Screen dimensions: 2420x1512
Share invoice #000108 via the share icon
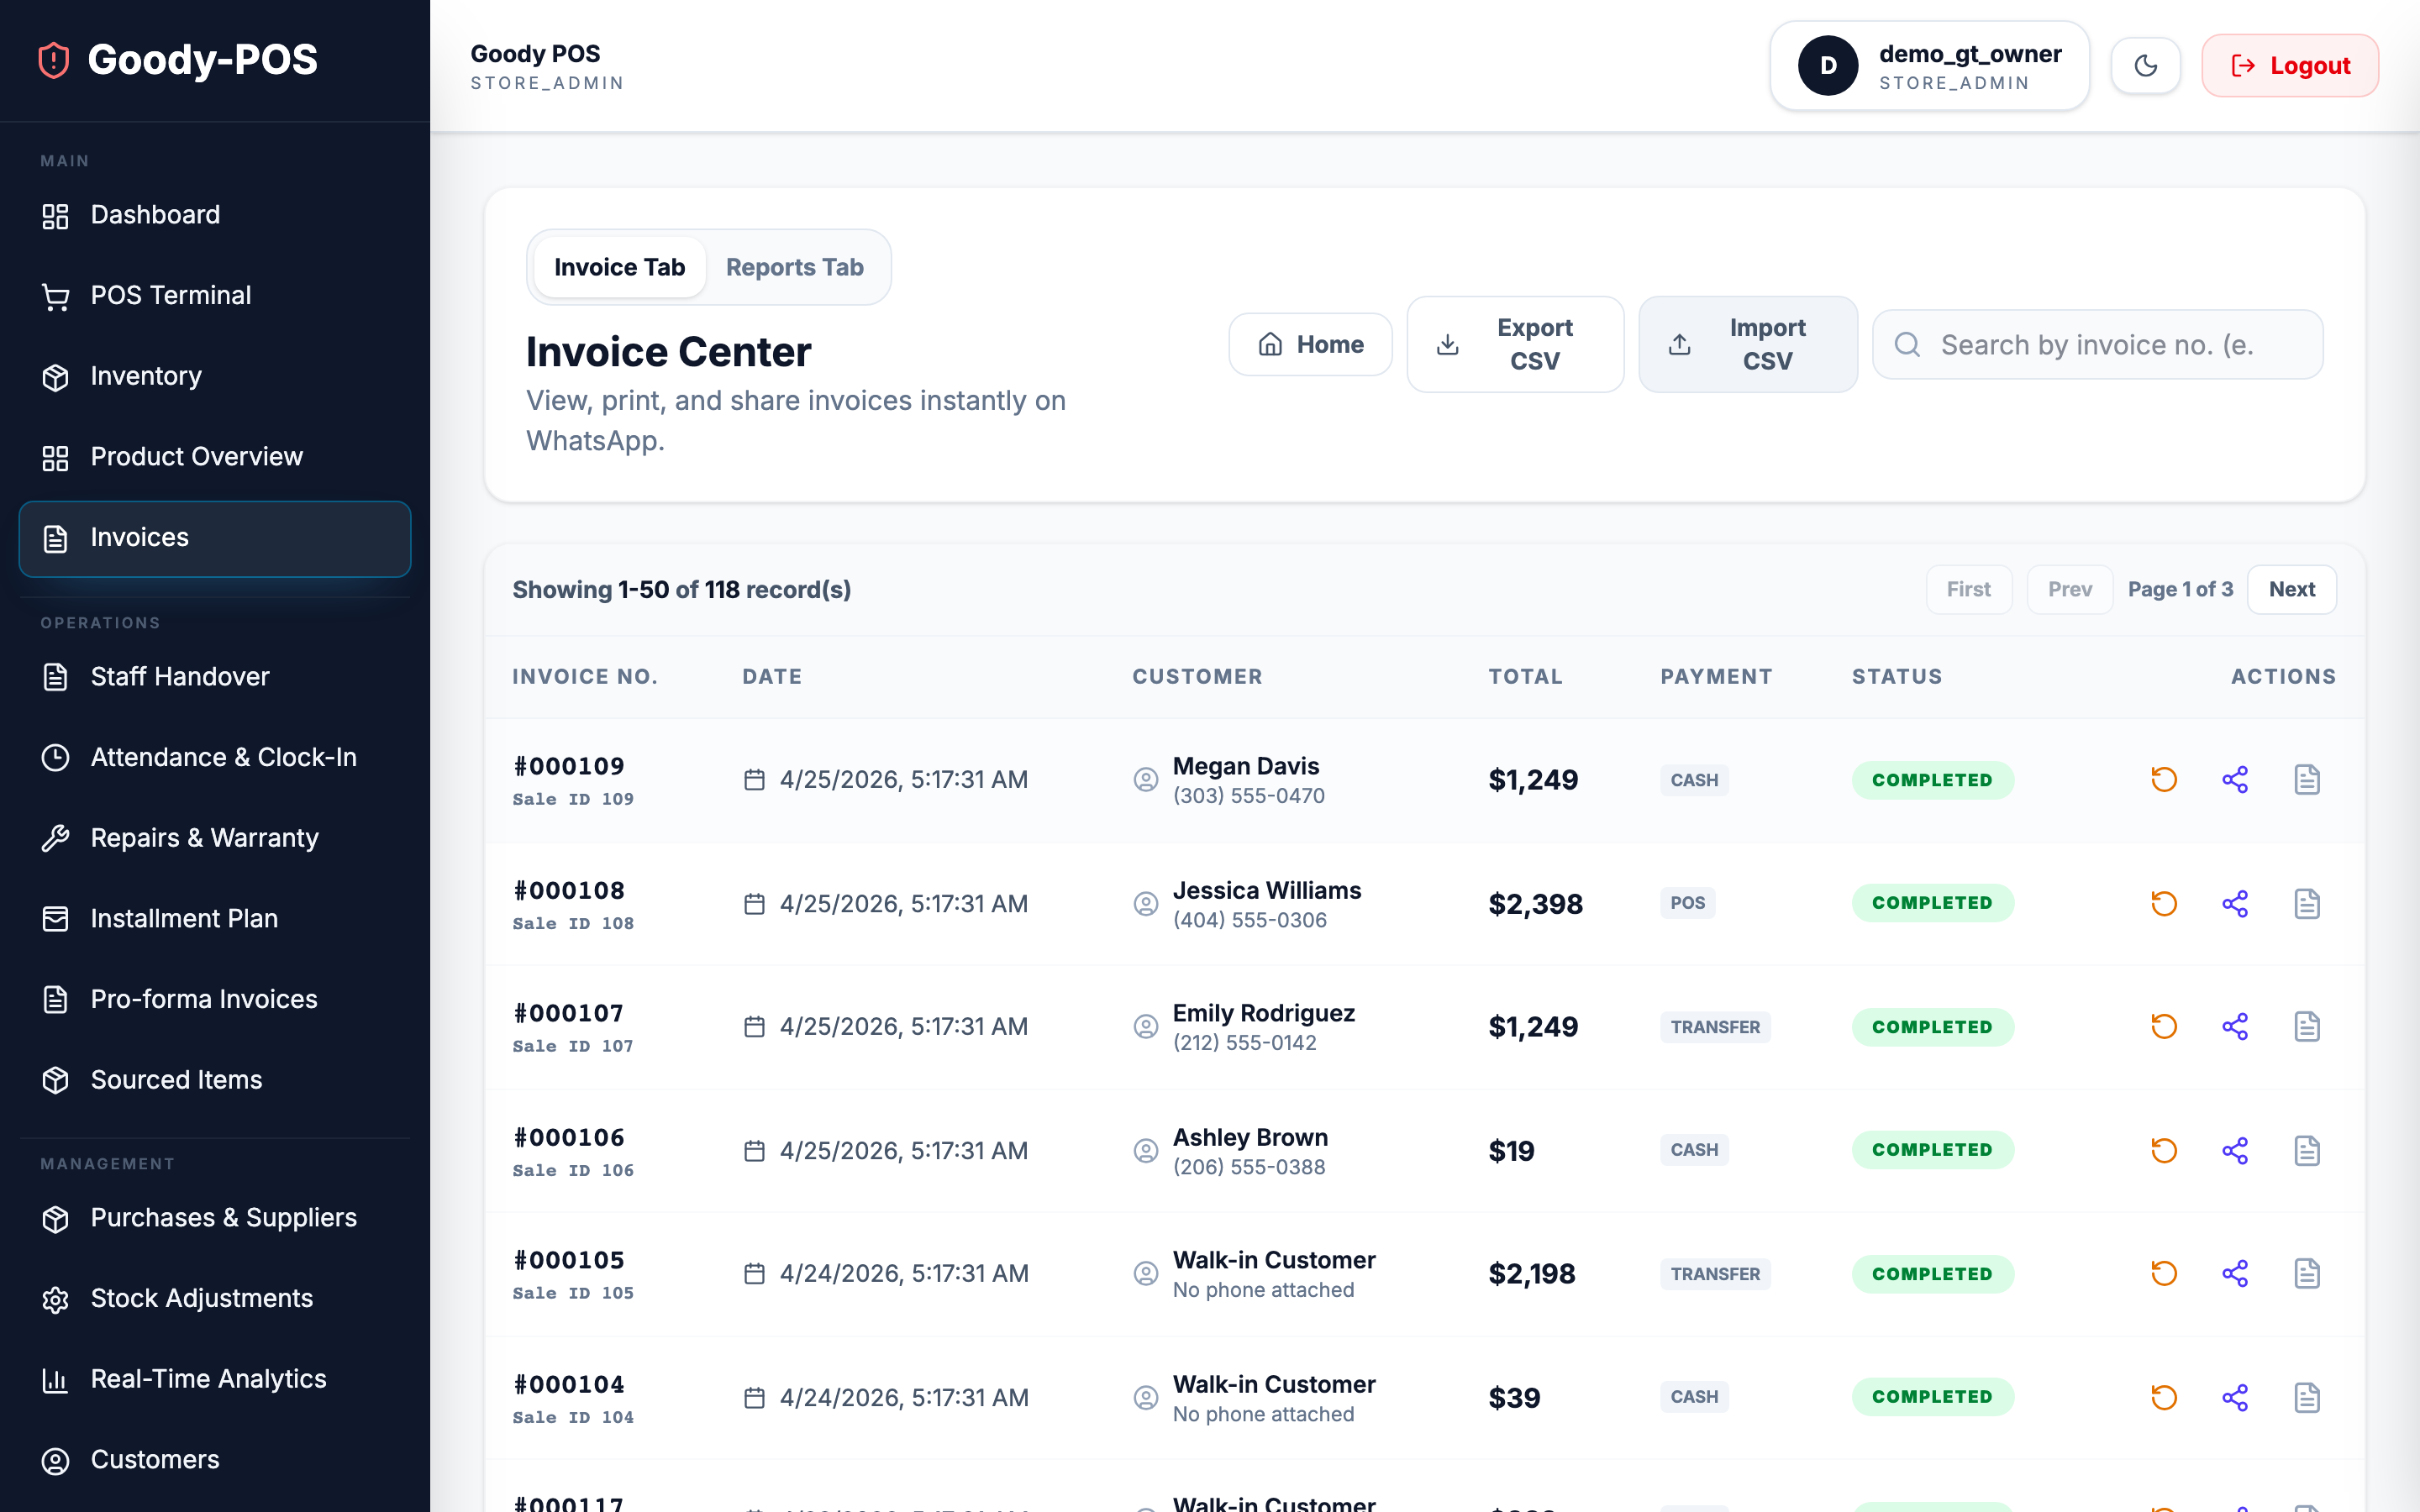2236,903
